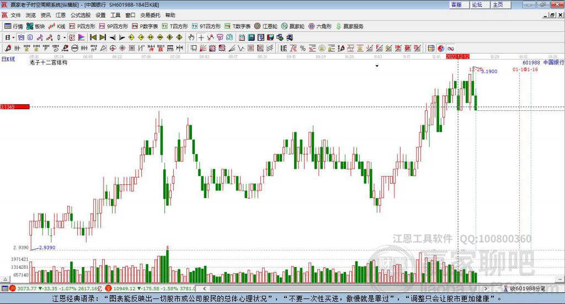
Task: Jump to last bar icon
Action: (103, 38)
